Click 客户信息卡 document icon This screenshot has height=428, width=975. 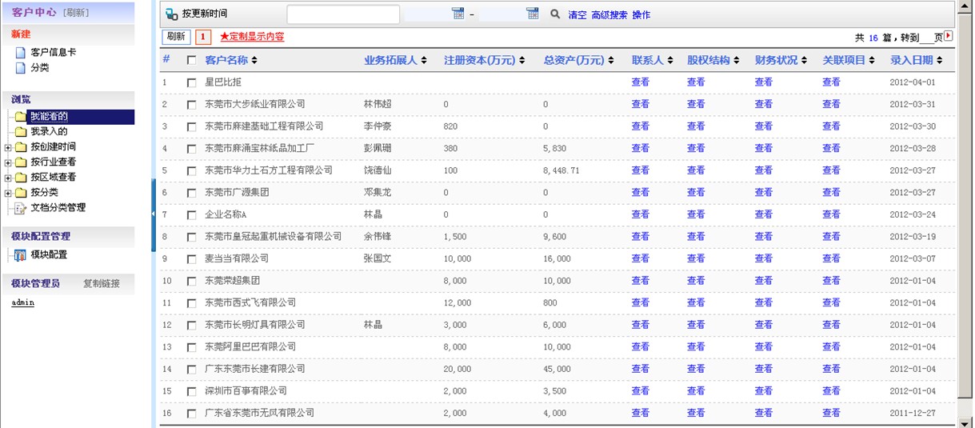(21, 53)
